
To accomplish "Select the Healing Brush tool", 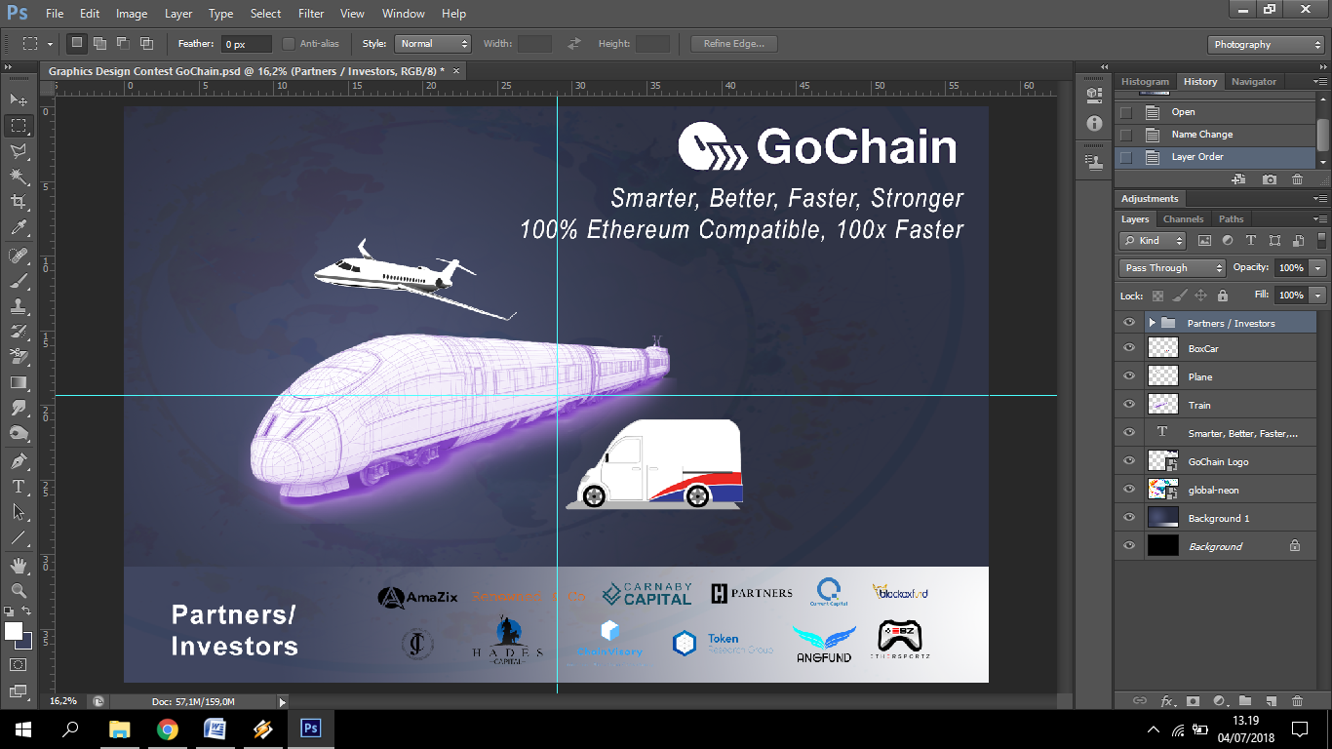I will tap(19, 256).
